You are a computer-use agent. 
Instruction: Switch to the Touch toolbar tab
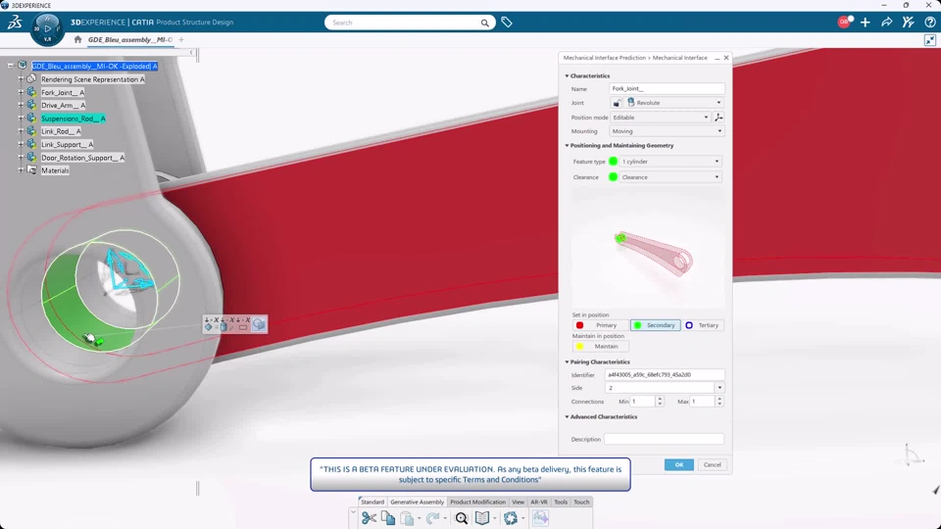tap(581, 502)
